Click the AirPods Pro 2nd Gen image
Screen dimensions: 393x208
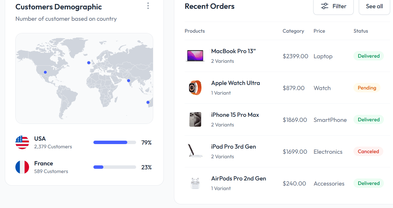[x=195, y=183]
